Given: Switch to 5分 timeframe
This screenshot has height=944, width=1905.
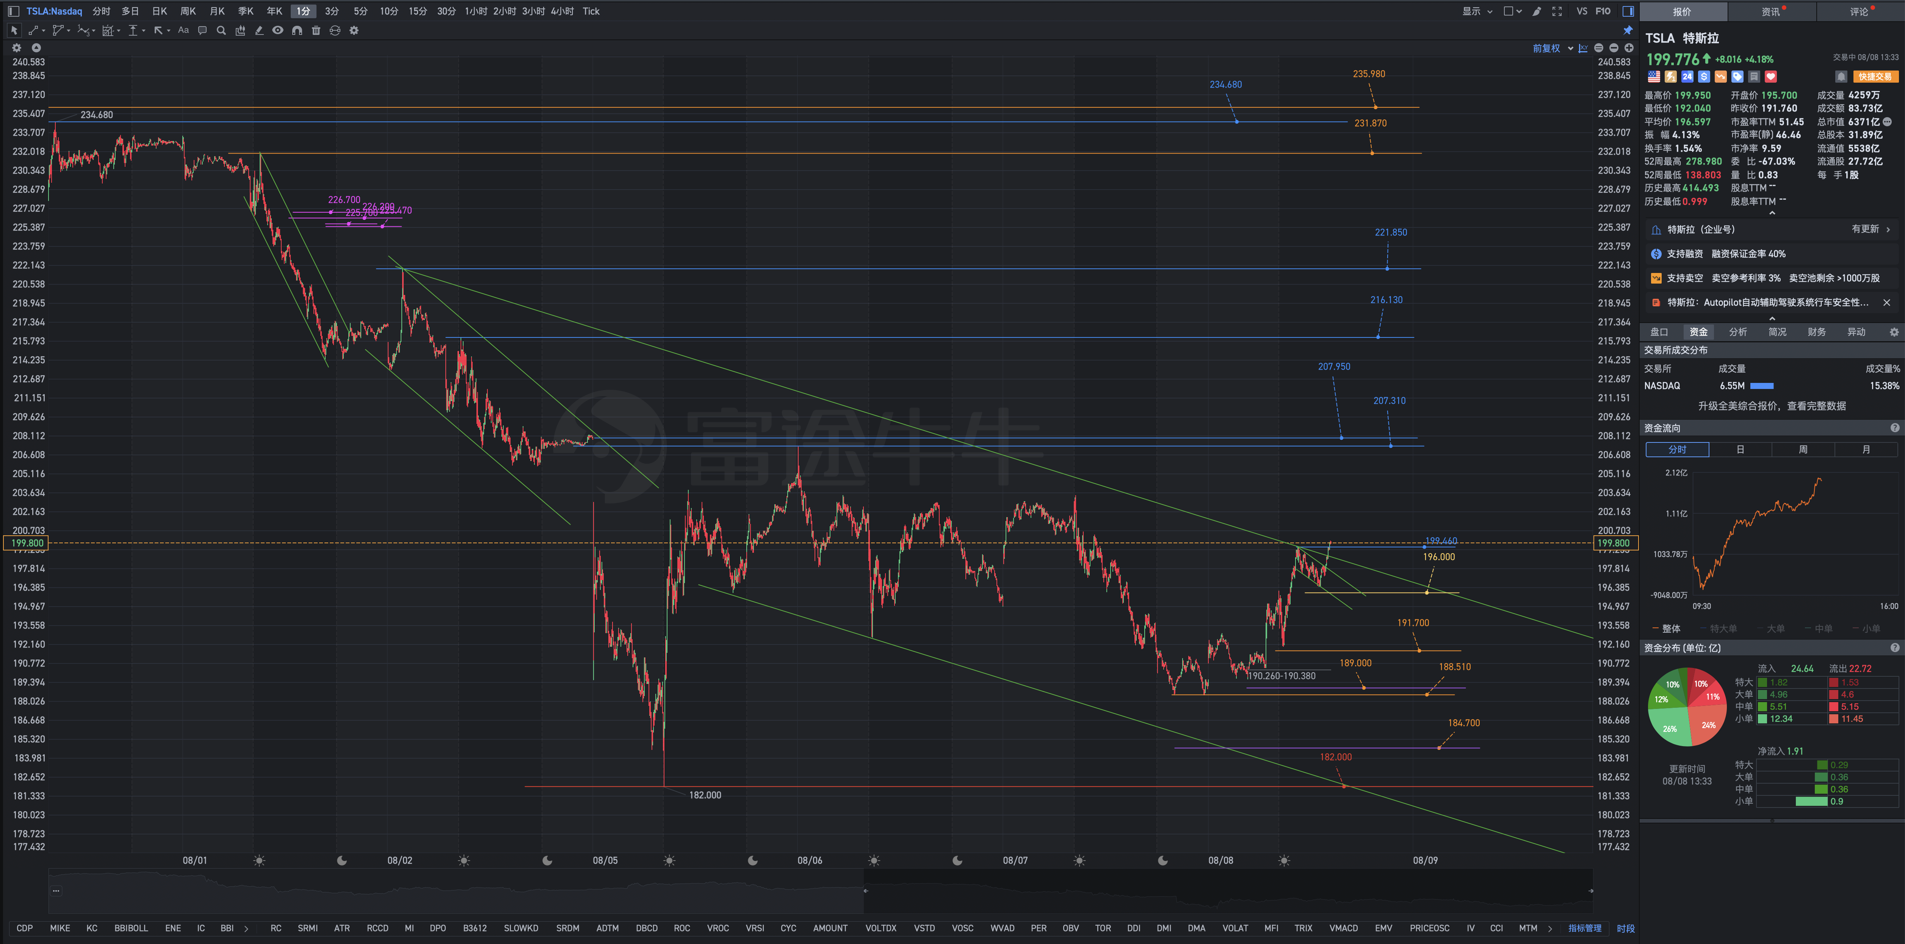Looking at the screenshot, I should (x=360, y=11).
